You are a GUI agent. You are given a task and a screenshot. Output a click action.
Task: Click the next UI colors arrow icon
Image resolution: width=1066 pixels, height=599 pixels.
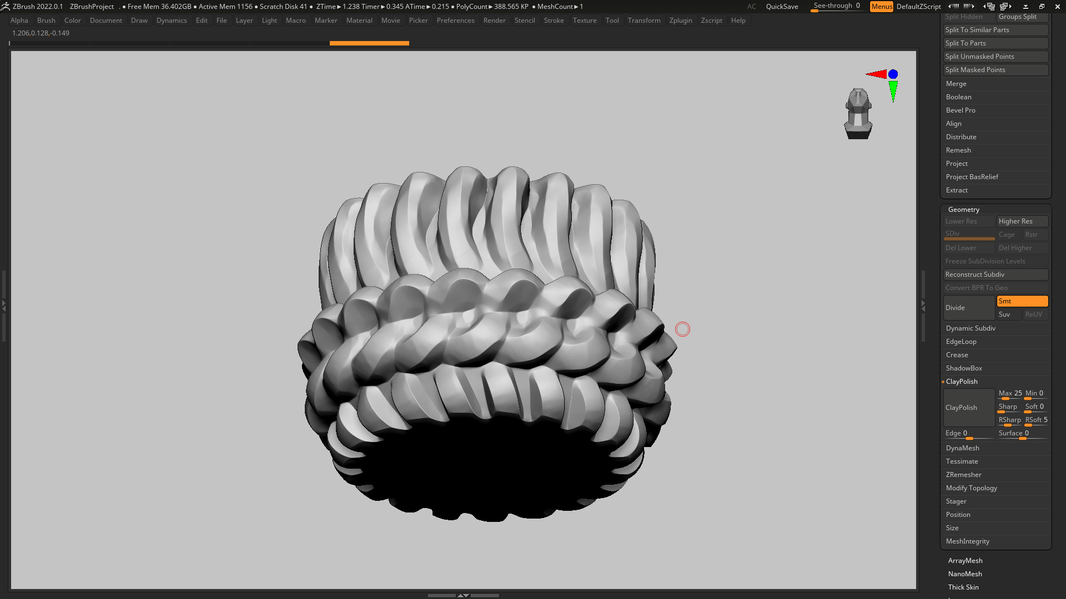point(969,7)
